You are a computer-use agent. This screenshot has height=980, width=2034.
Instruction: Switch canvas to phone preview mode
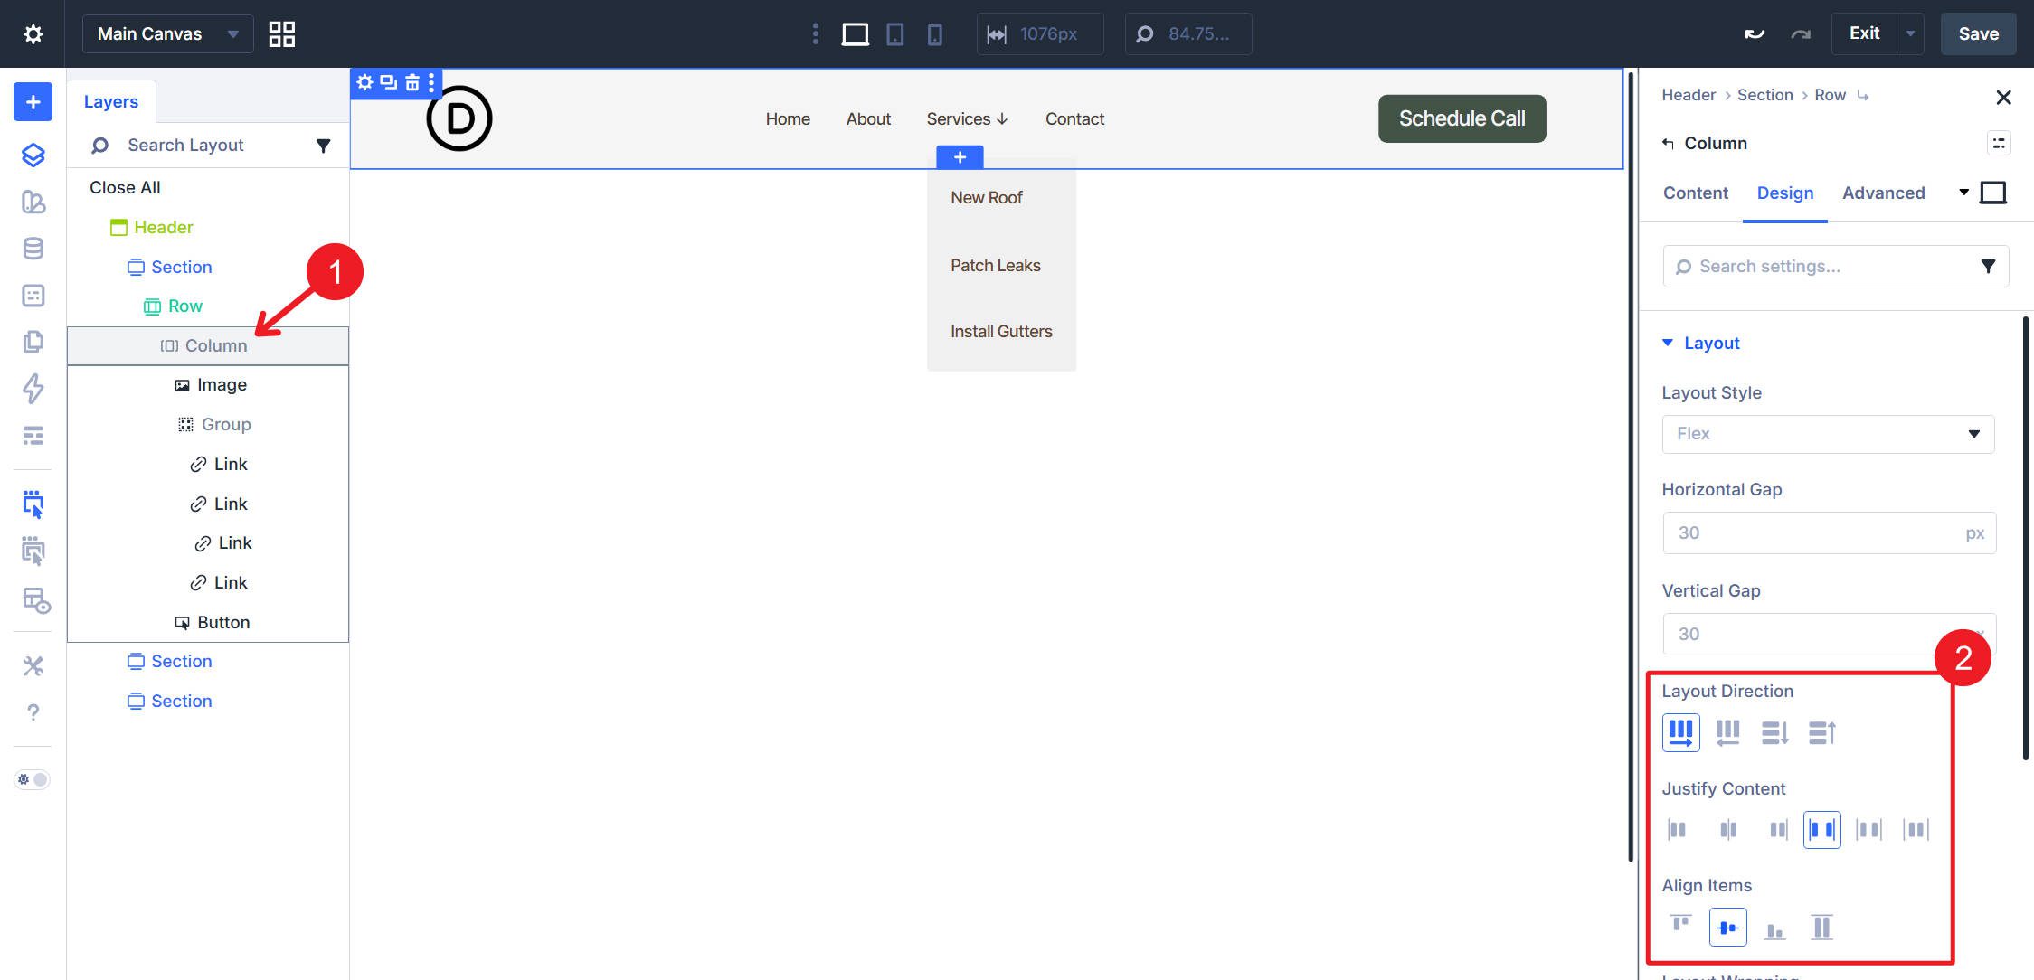click(935, 33)
